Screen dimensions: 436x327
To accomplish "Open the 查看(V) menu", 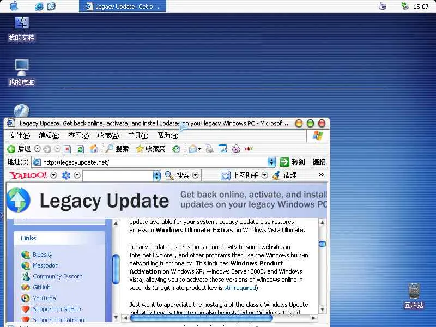I will (x=78, y=136).
